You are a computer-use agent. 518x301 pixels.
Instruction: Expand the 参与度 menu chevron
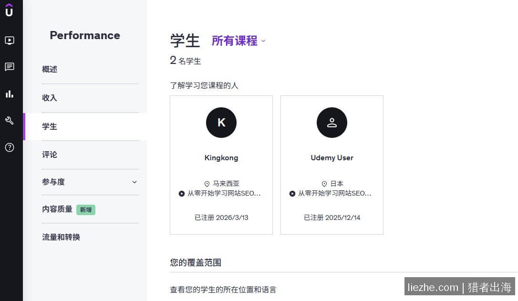click(x=135, y=182)
